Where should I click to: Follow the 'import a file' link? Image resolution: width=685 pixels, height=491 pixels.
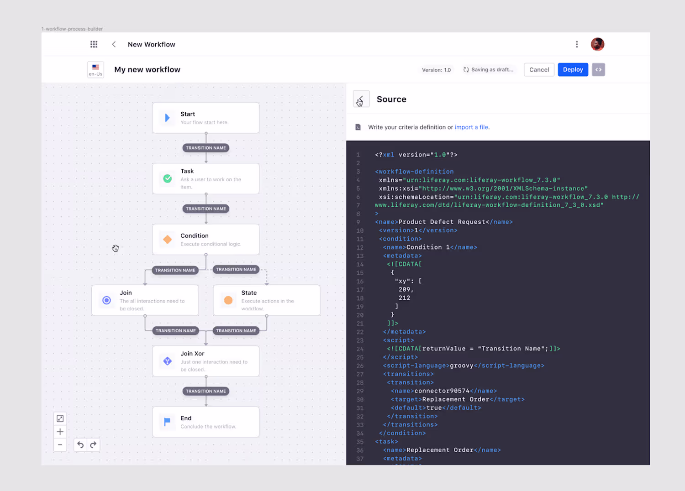(471, 127)
